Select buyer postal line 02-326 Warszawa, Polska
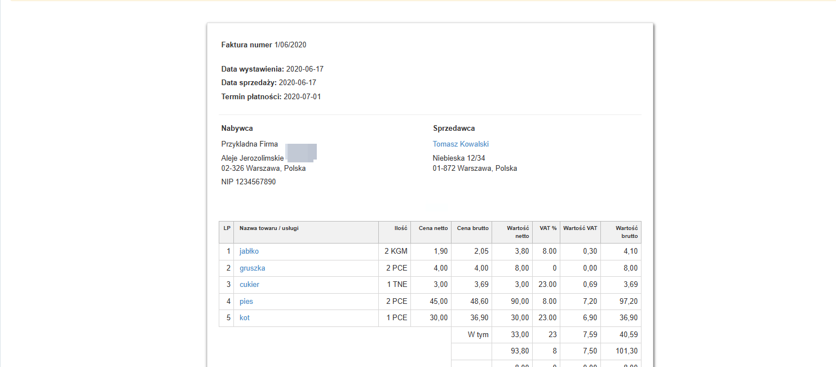 pyautogui.click(x=264, y=169)
